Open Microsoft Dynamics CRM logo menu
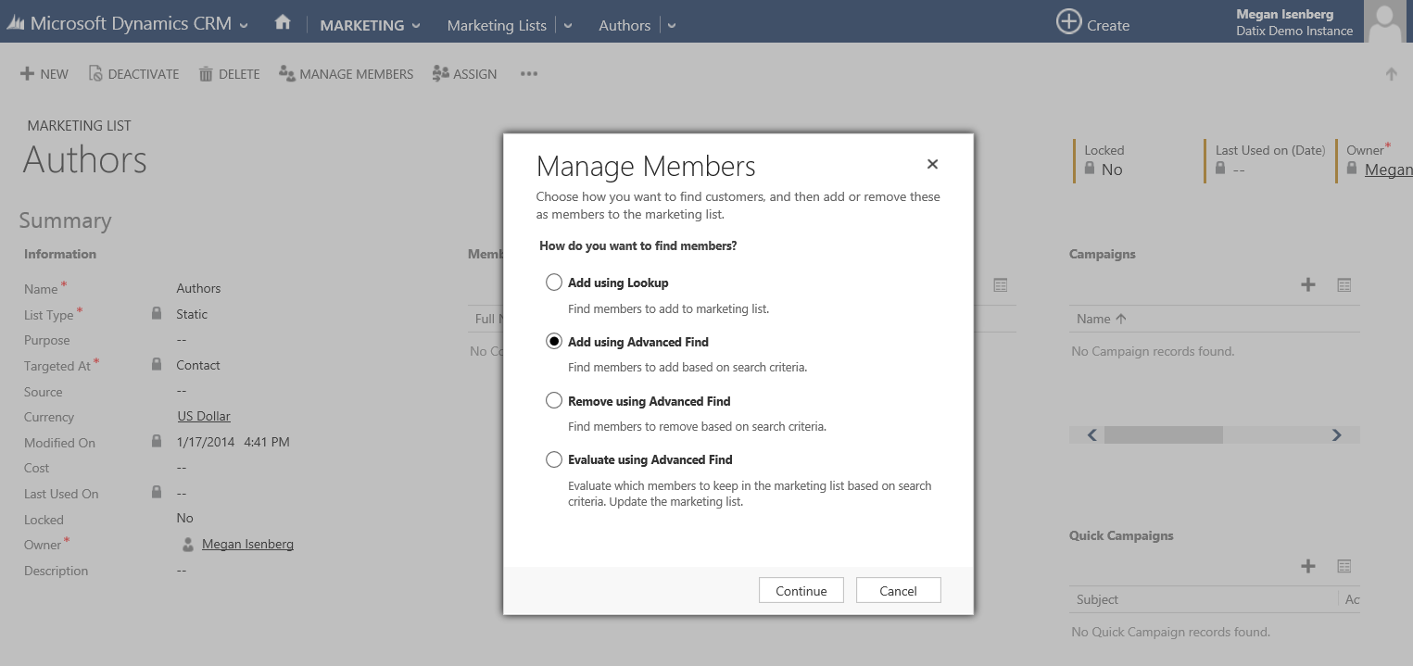This screenshot has height=666, width=1413. [x=120, y=24]
